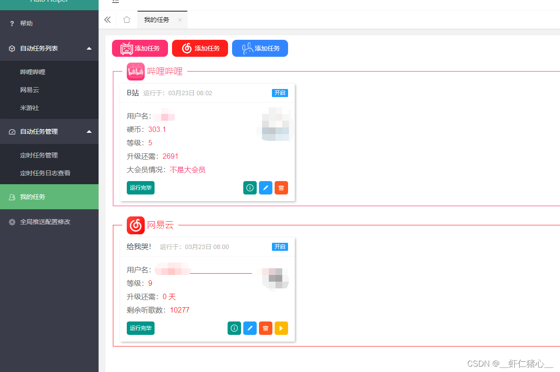Click the 给我哭! user avatar
Image resolution: width=560 pixels, height=372 pixels.
[275, 279]
